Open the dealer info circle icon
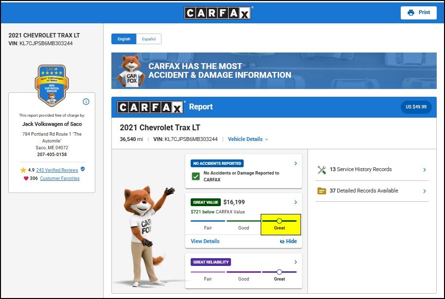This screenshot has height=299, width=445. tap(86, 102)
